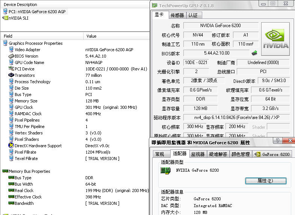Click the NV44 core code field

tap(198, 35)
